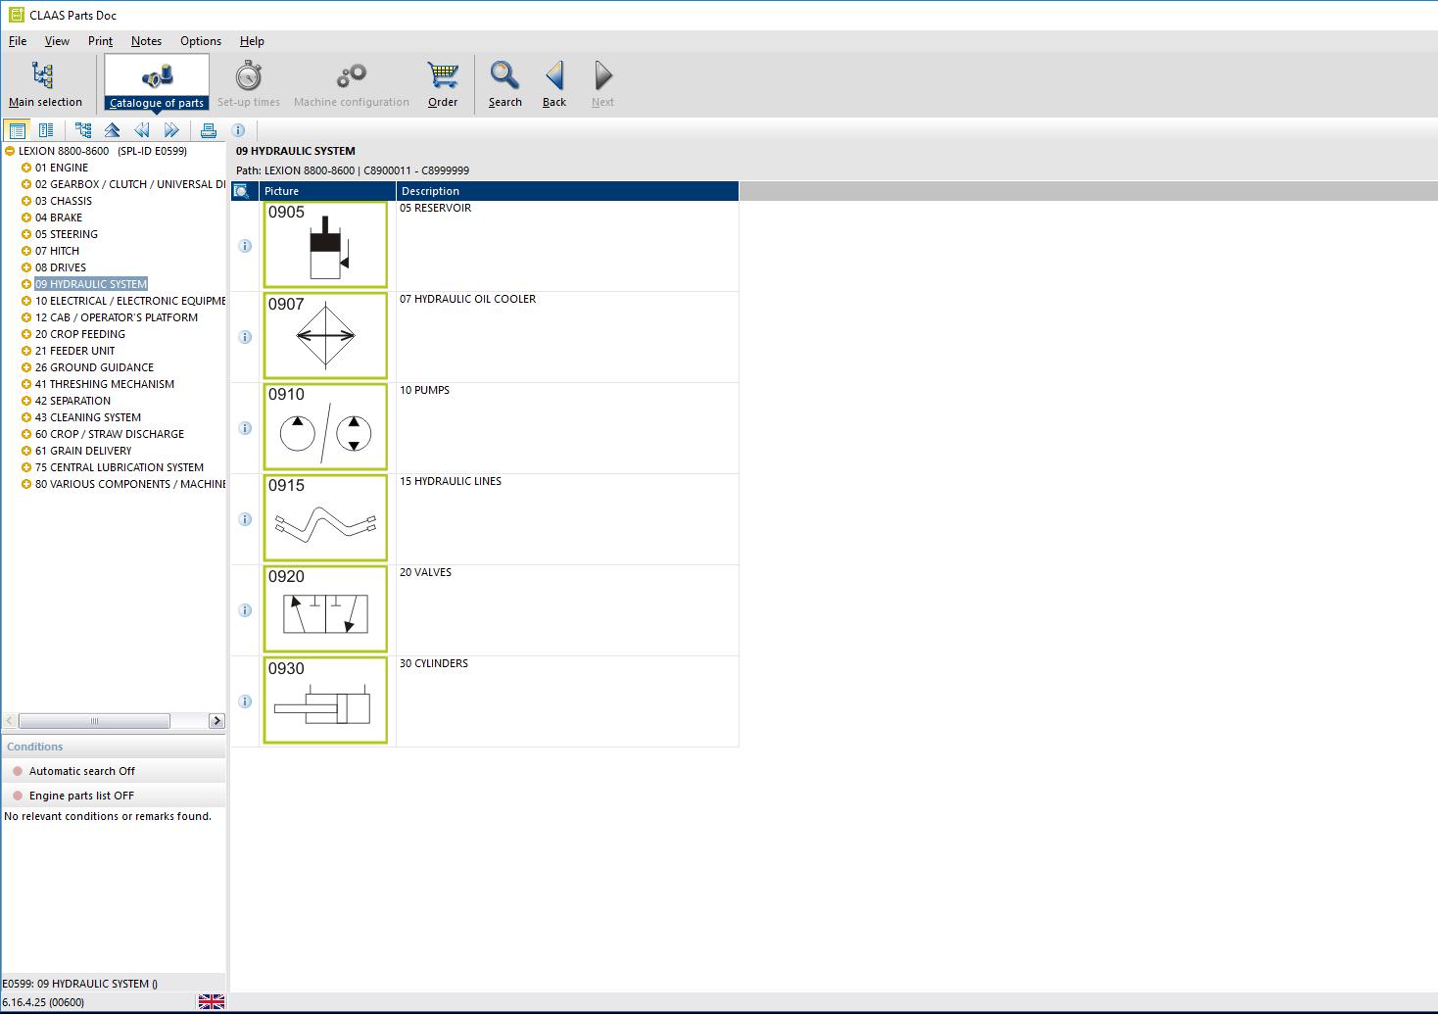Screen dimensions: 1438x1014
Task: Expand the 04 BRAKE tree node
Action: [x=26, y=217]
